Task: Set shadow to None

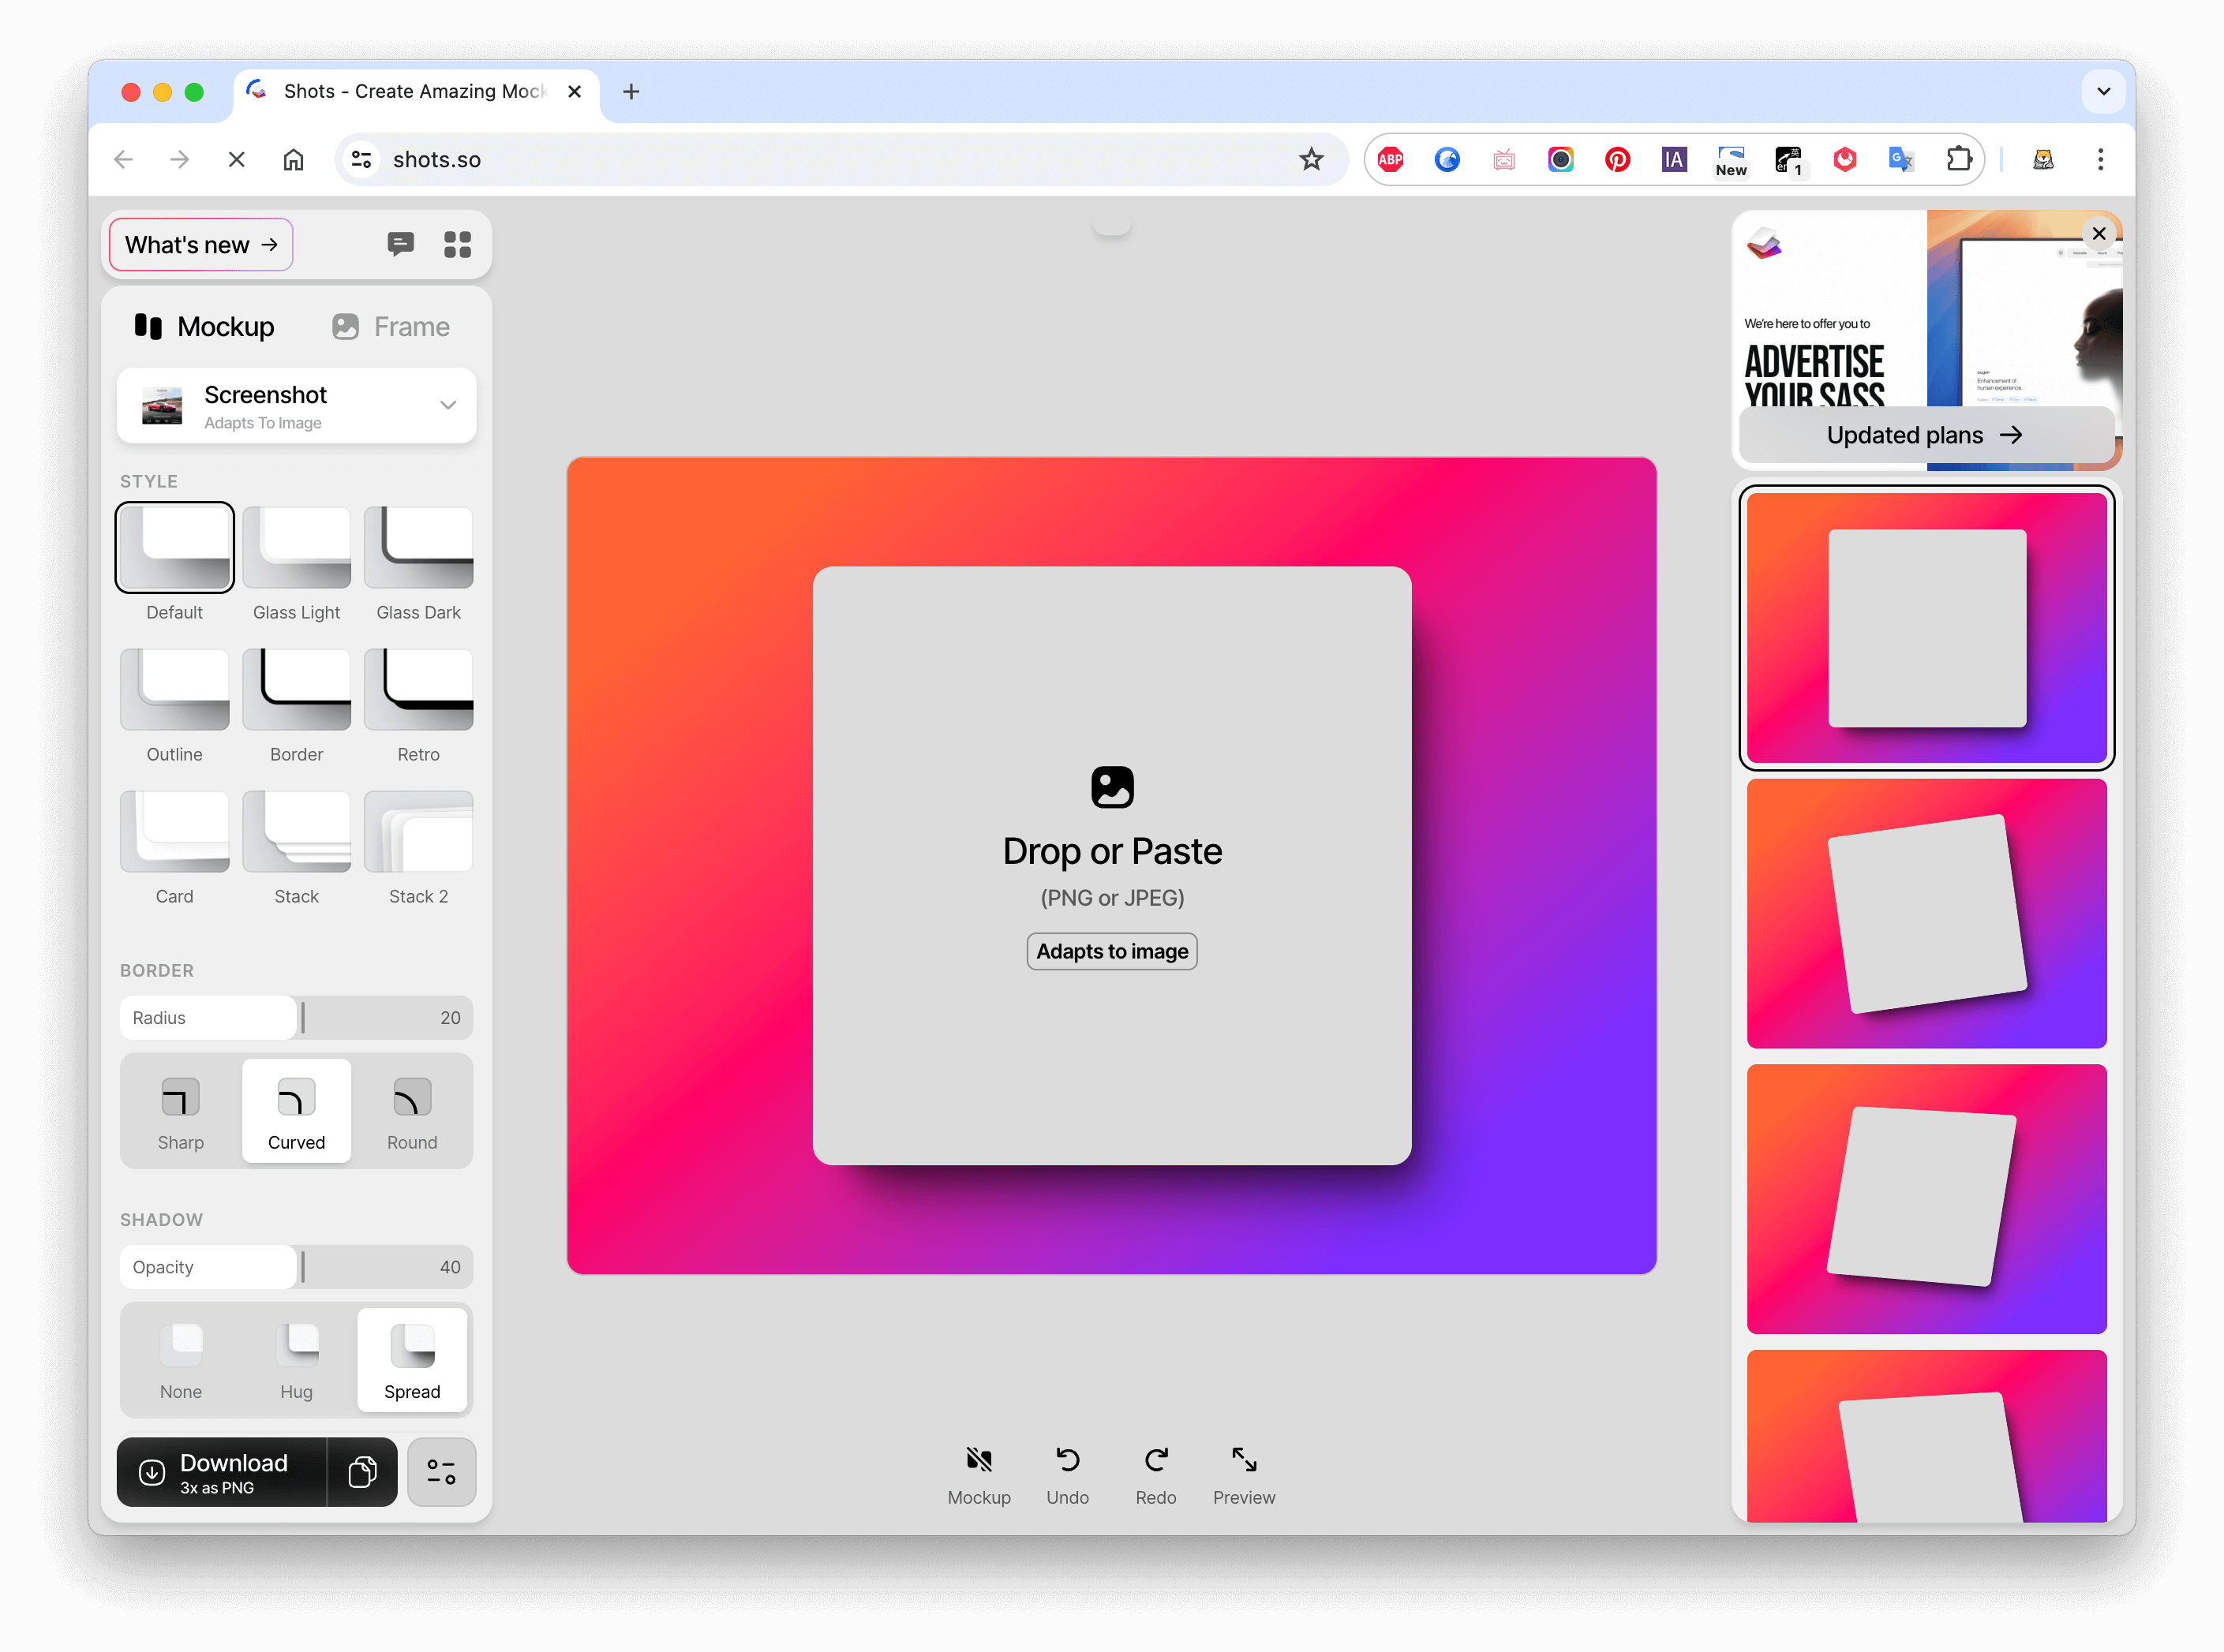Action: (x=180, y=1361)
